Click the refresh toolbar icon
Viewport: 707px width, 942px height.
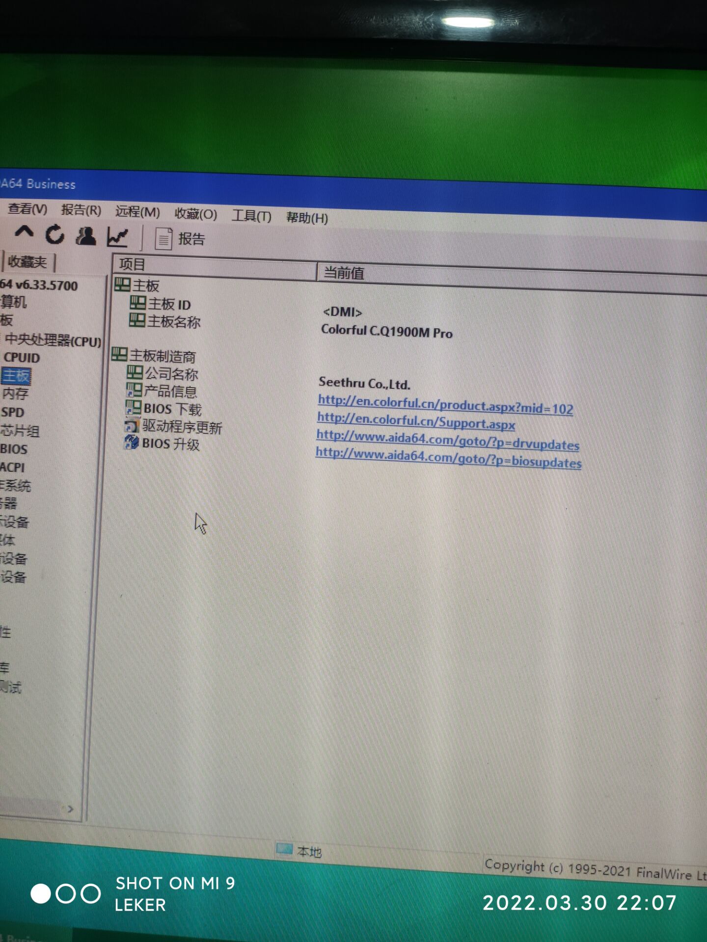click(x=54, y=235)
